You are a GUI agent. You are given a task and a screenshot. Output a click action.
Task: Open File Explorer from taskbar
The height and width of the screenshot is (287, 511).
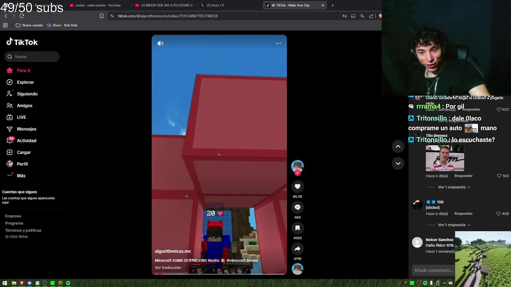coord(14,283)
